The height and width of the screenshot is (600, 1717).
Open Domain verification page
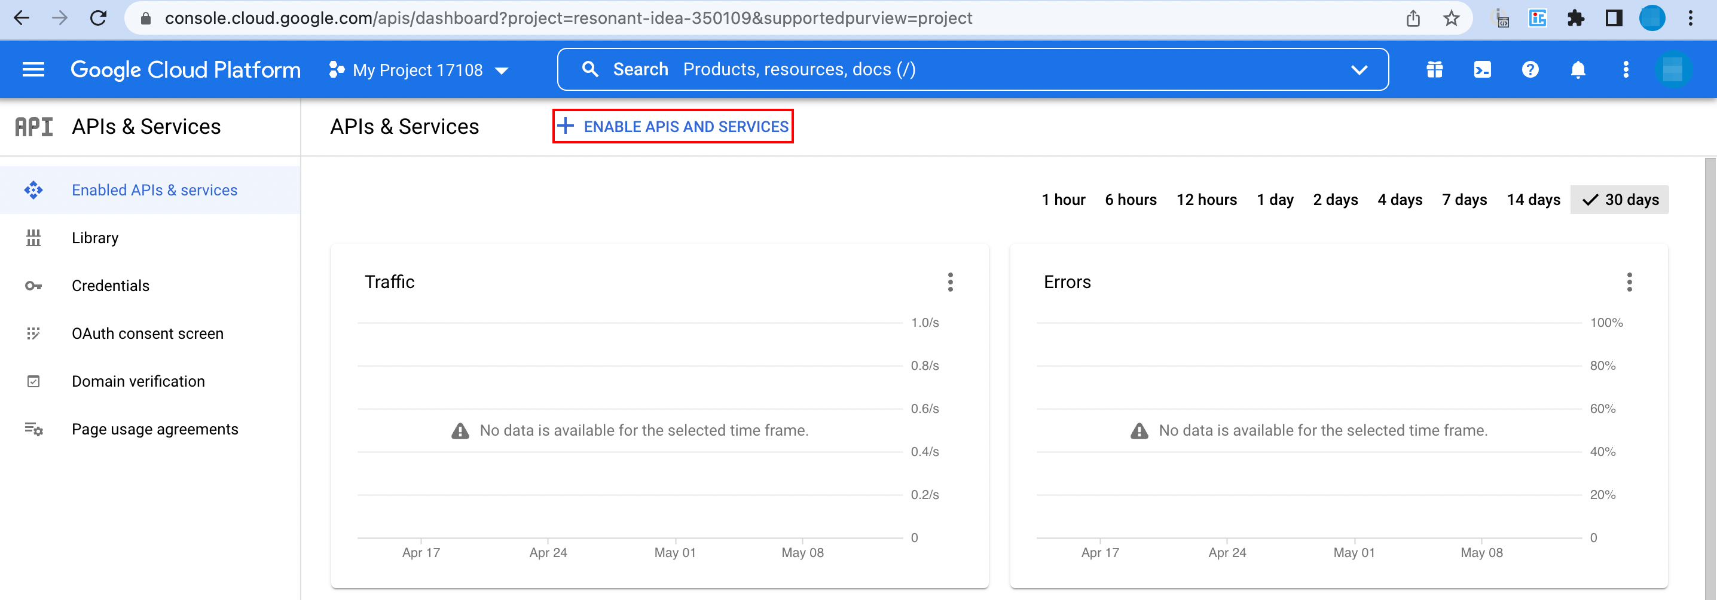tap(150, 382)
